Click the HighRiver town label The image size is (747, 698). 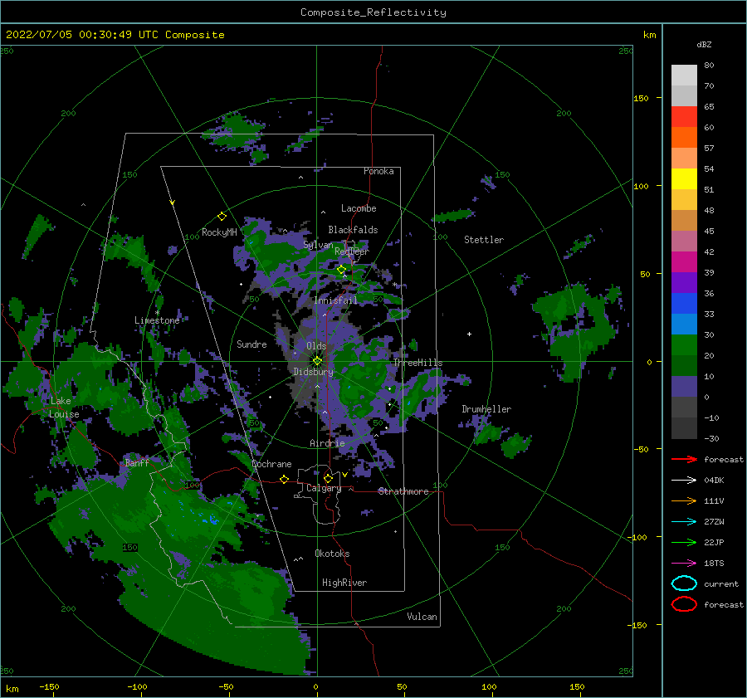click(x=344, y=583)
